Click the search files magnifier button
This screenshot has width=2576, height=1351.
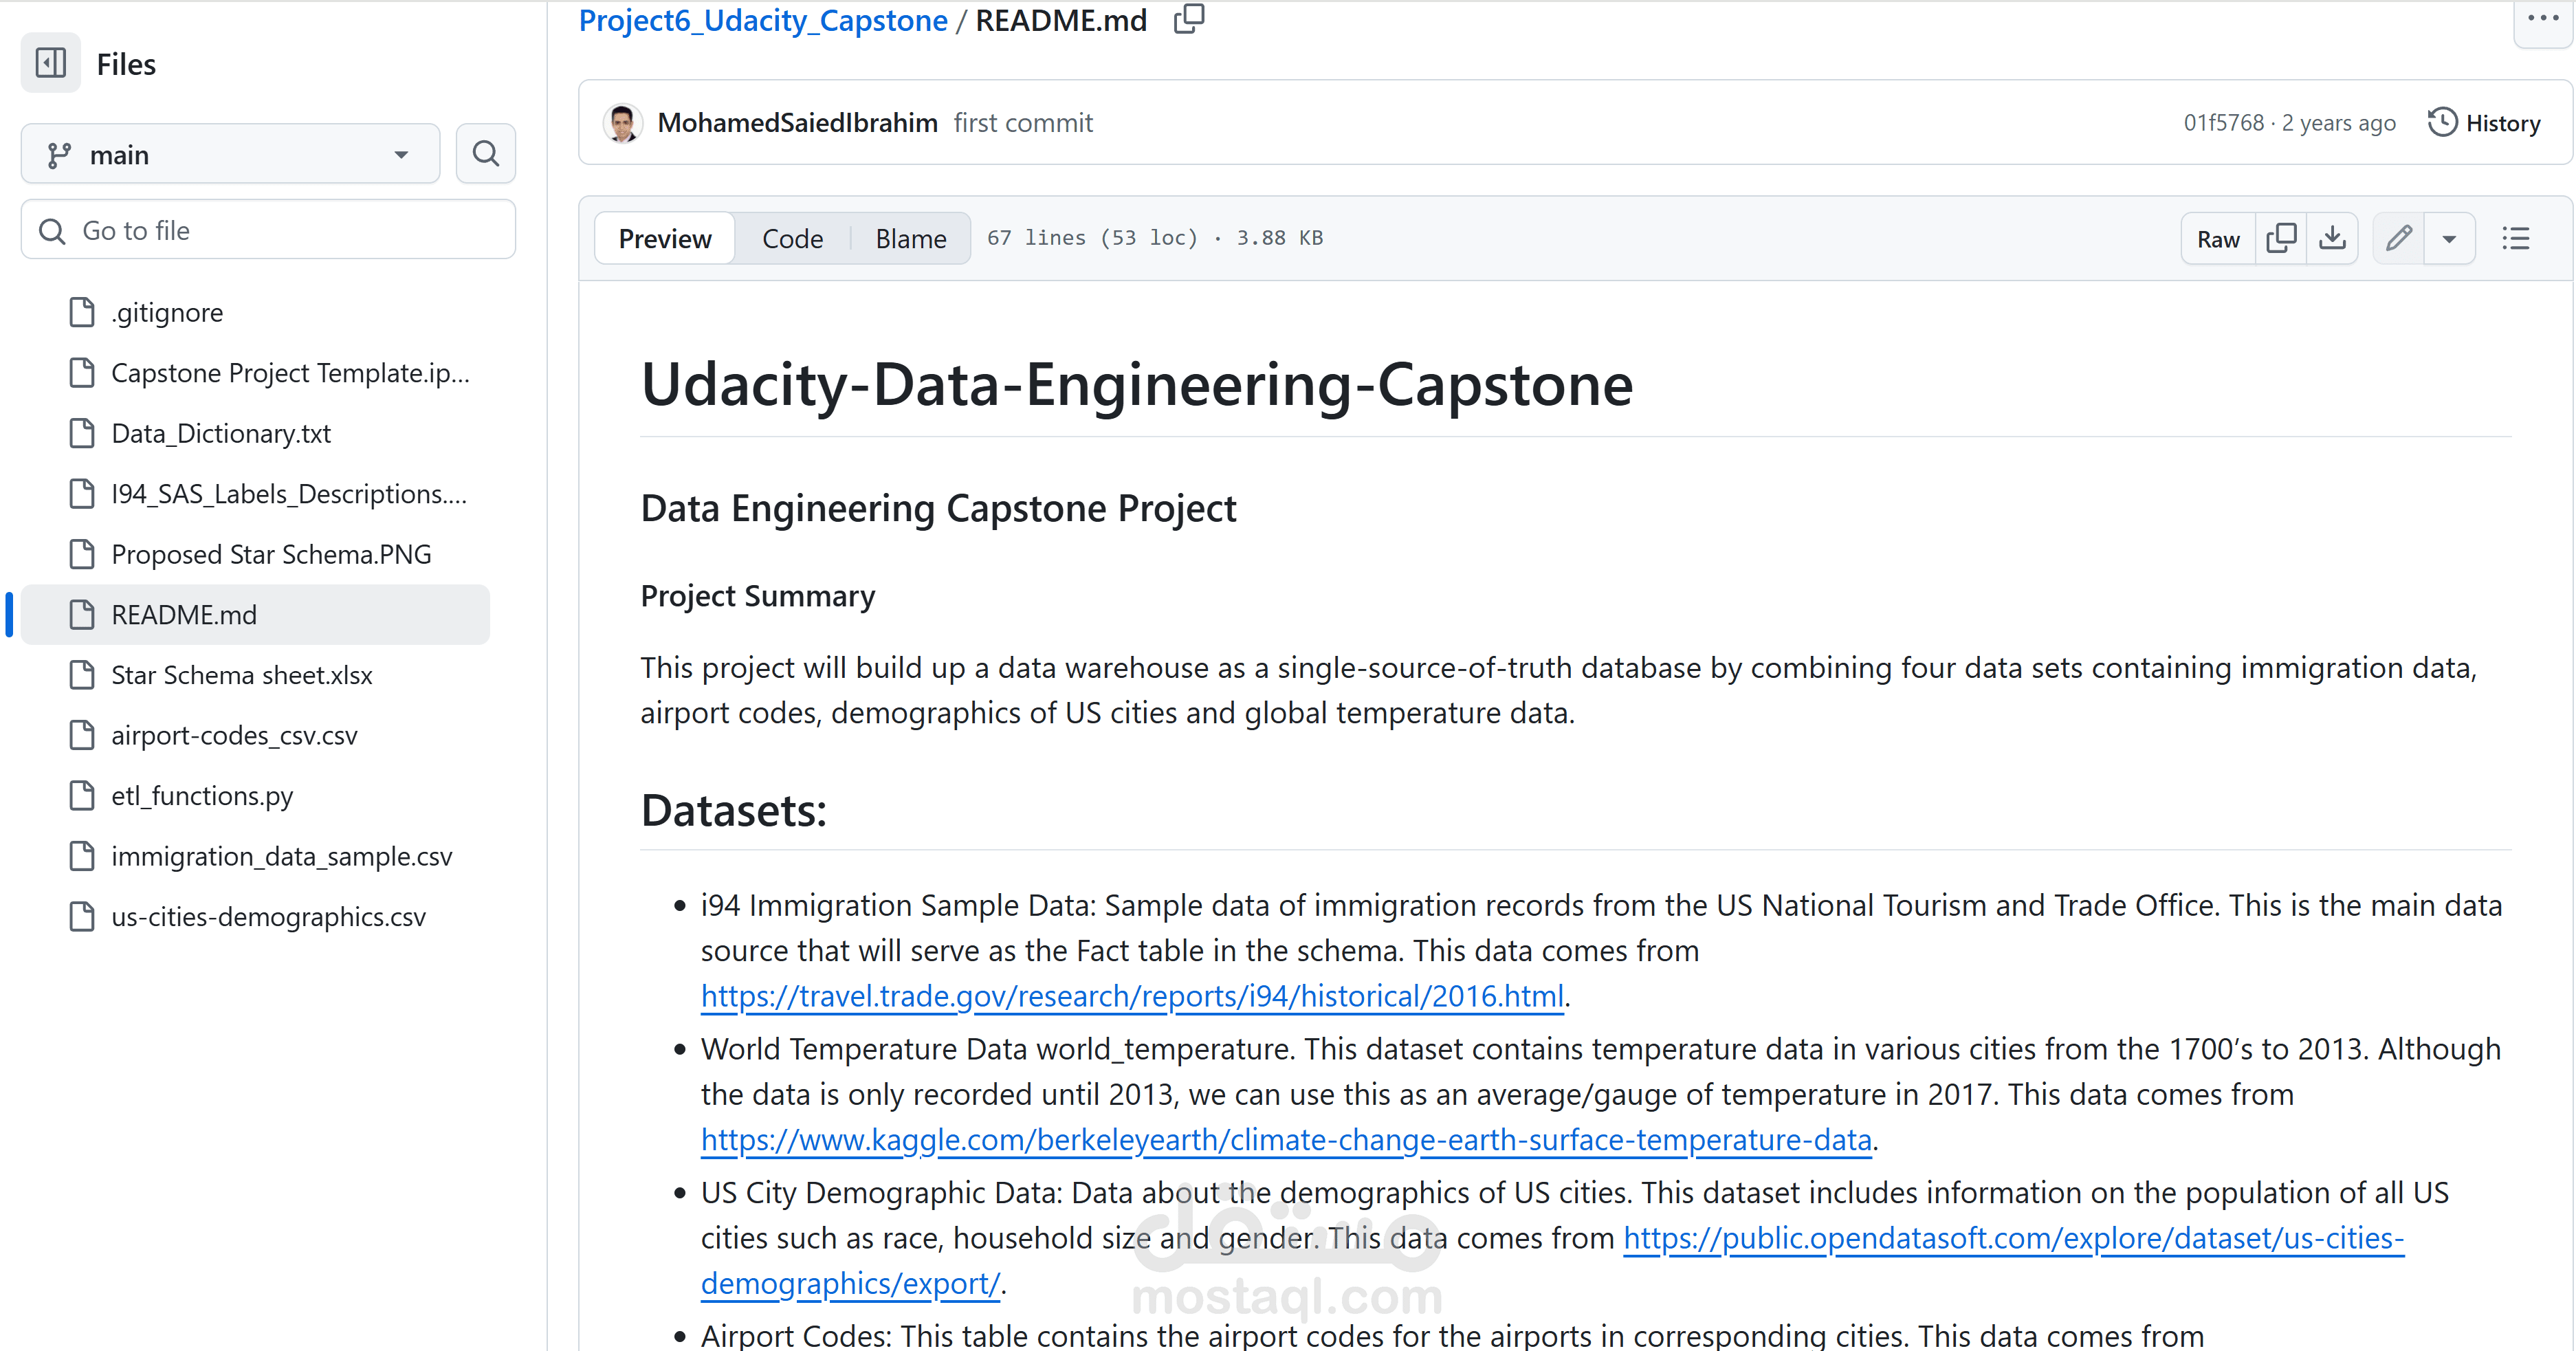tap(486, 153)
